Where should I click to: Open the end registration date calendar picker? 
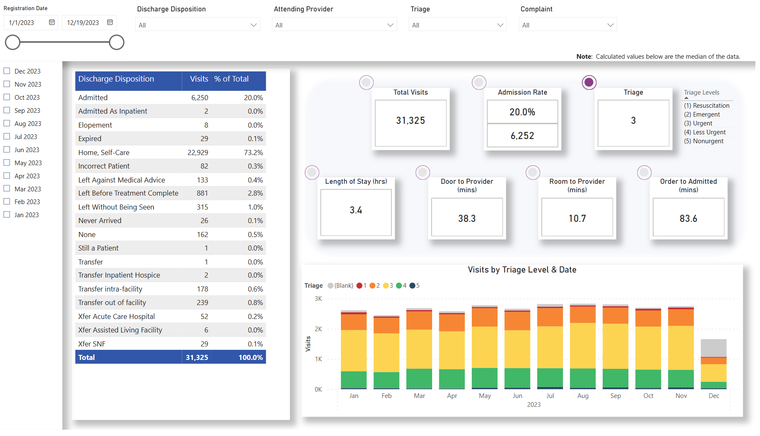[111, 22]
